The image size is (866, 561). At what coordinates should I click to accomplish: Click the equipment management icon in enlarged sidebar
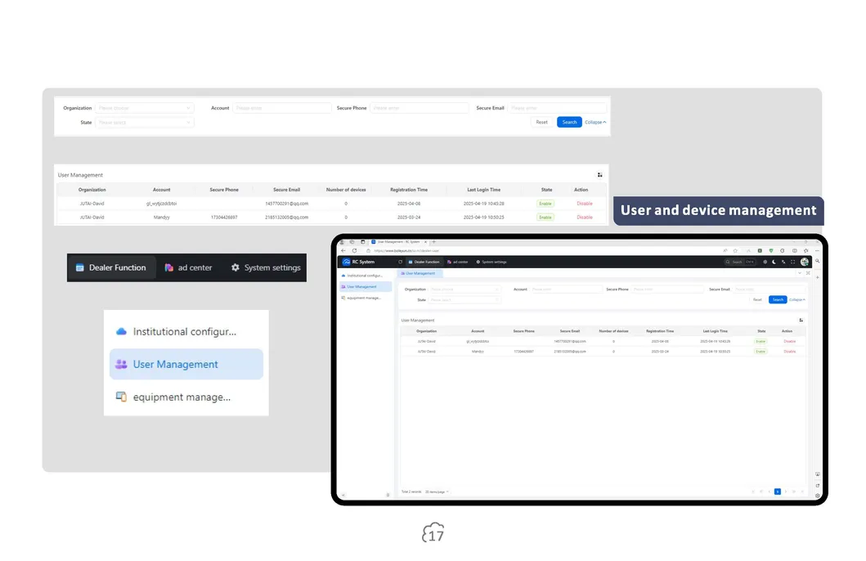(121, 397)
